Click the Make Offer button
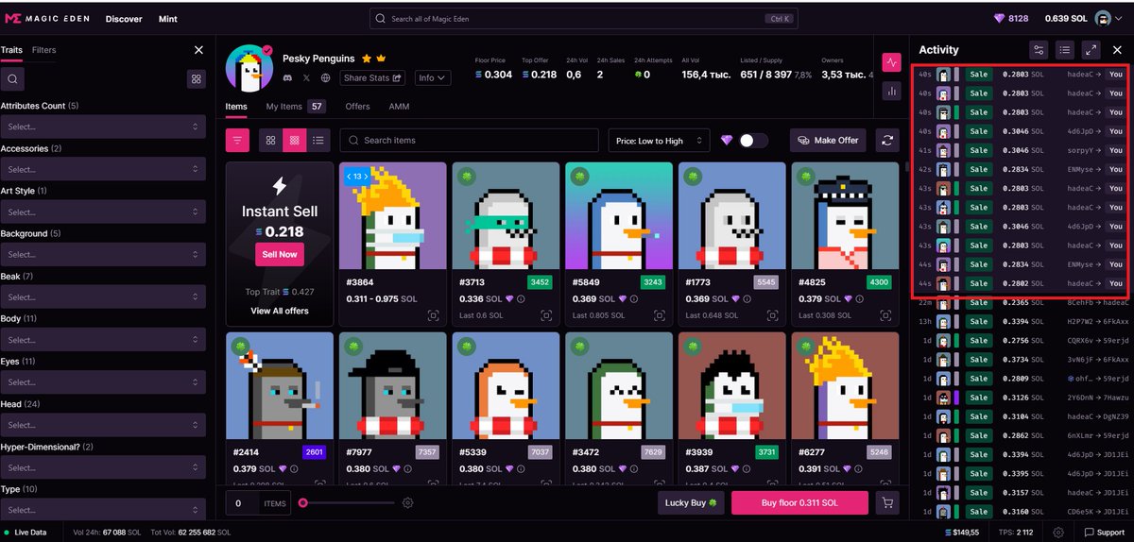Viewport: 1134px width, 542px height. coord(828,140)
